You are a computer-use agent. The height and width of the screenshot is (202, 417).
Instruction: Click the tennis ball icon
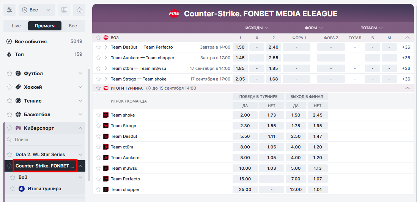pyautogui.click(x=18, y=101)
